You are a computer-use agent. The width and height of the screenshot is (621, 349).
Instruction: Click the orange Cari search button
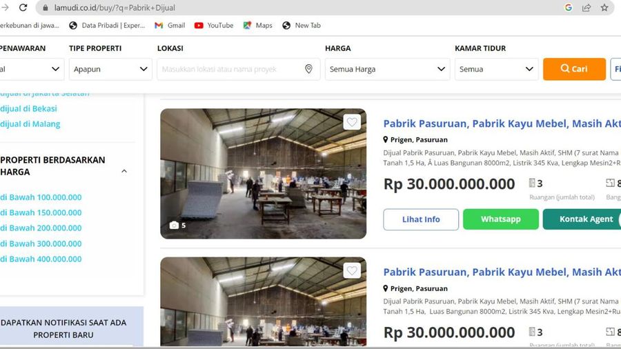click(574, 69)
